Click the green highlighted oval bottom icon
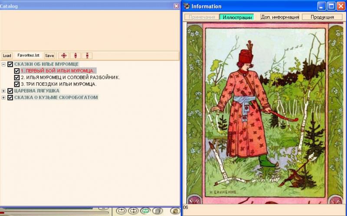Screen dimensions: 347x216 [x=145, y=211]
